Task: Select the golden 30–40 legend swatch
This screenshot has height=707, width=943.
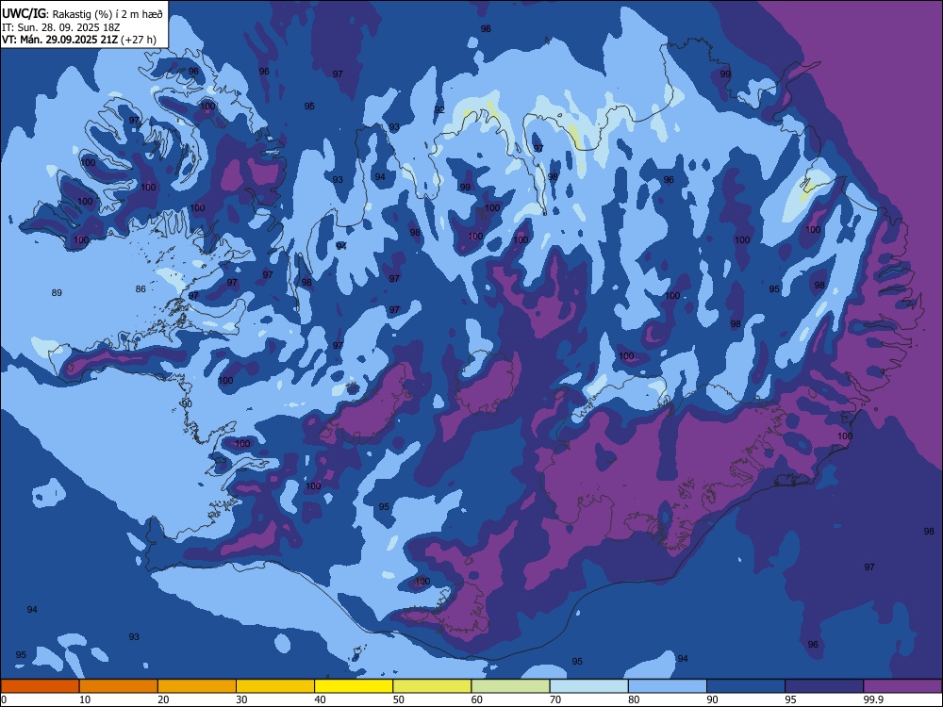Action: click(x=275, y=686)
